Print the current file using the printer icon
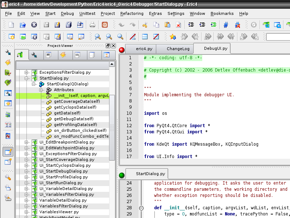 [x=92, y=25]
